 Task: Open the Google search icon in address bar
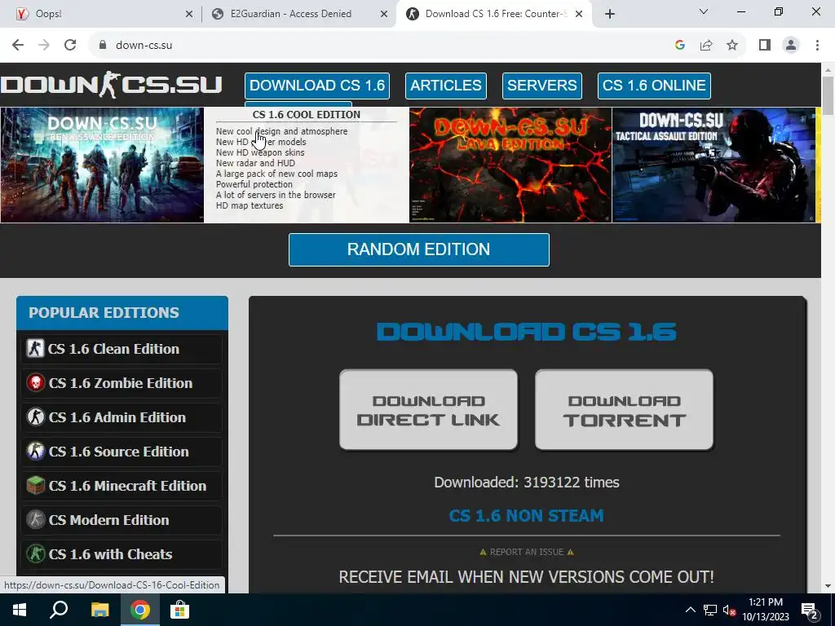point(679,46)
